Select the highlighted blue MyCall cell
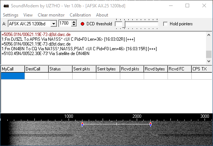This screenshot has width=213, height=146. tap(13, 76)
